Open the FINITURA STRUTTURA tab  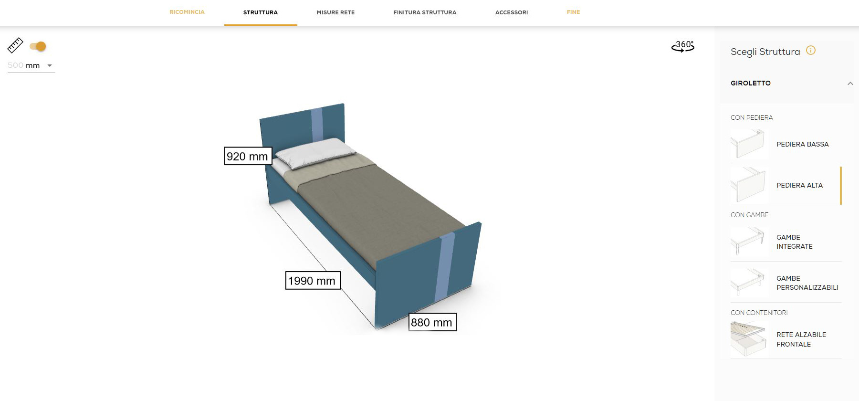(x=425, y=12)
